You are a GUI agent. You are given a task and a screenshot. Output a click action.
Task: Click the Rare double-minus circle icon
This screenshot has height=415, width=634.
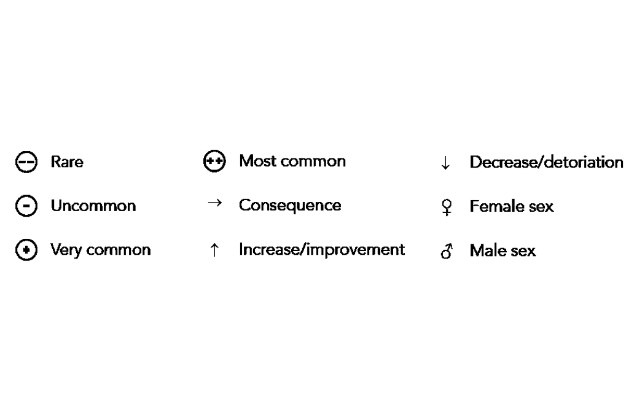click(26, 162)
